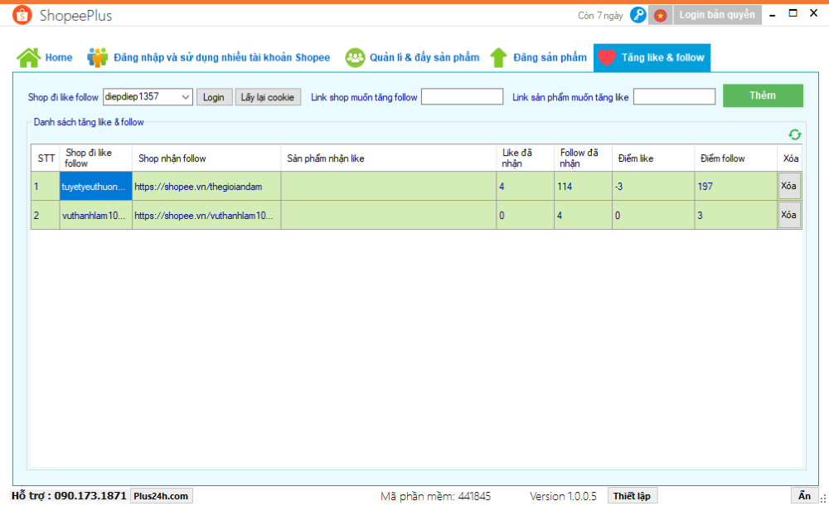Click the green refresh list icon
The width and height of the screenshot is (829, 506).
coord(794,134)
